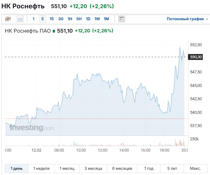Click the 550,30 price label on axis
Screen dimensions: 210x175
point(196,57)
